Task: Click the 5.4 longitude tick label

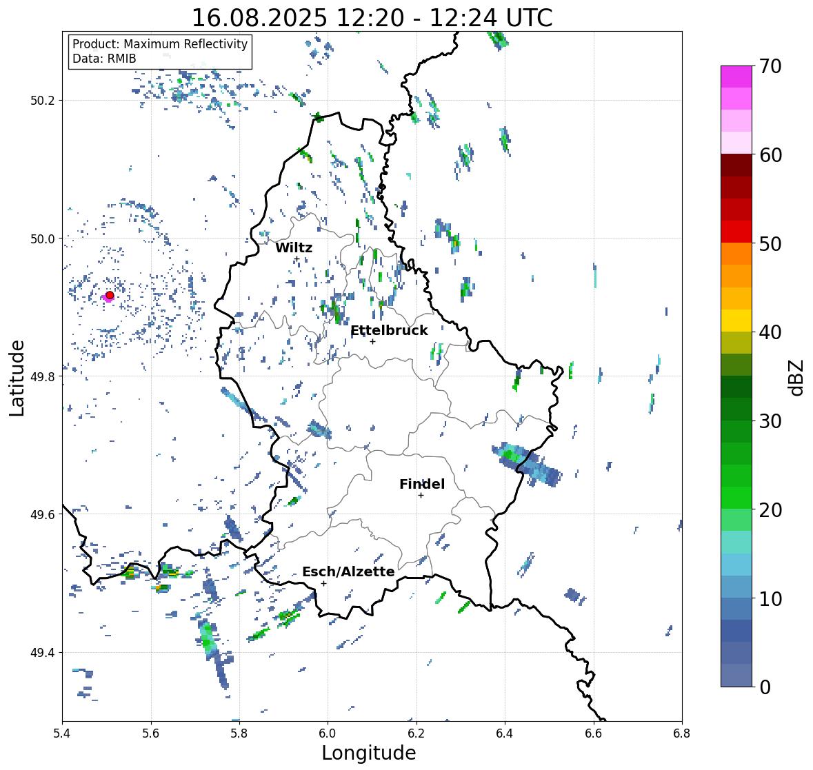Action: [62, 733]
